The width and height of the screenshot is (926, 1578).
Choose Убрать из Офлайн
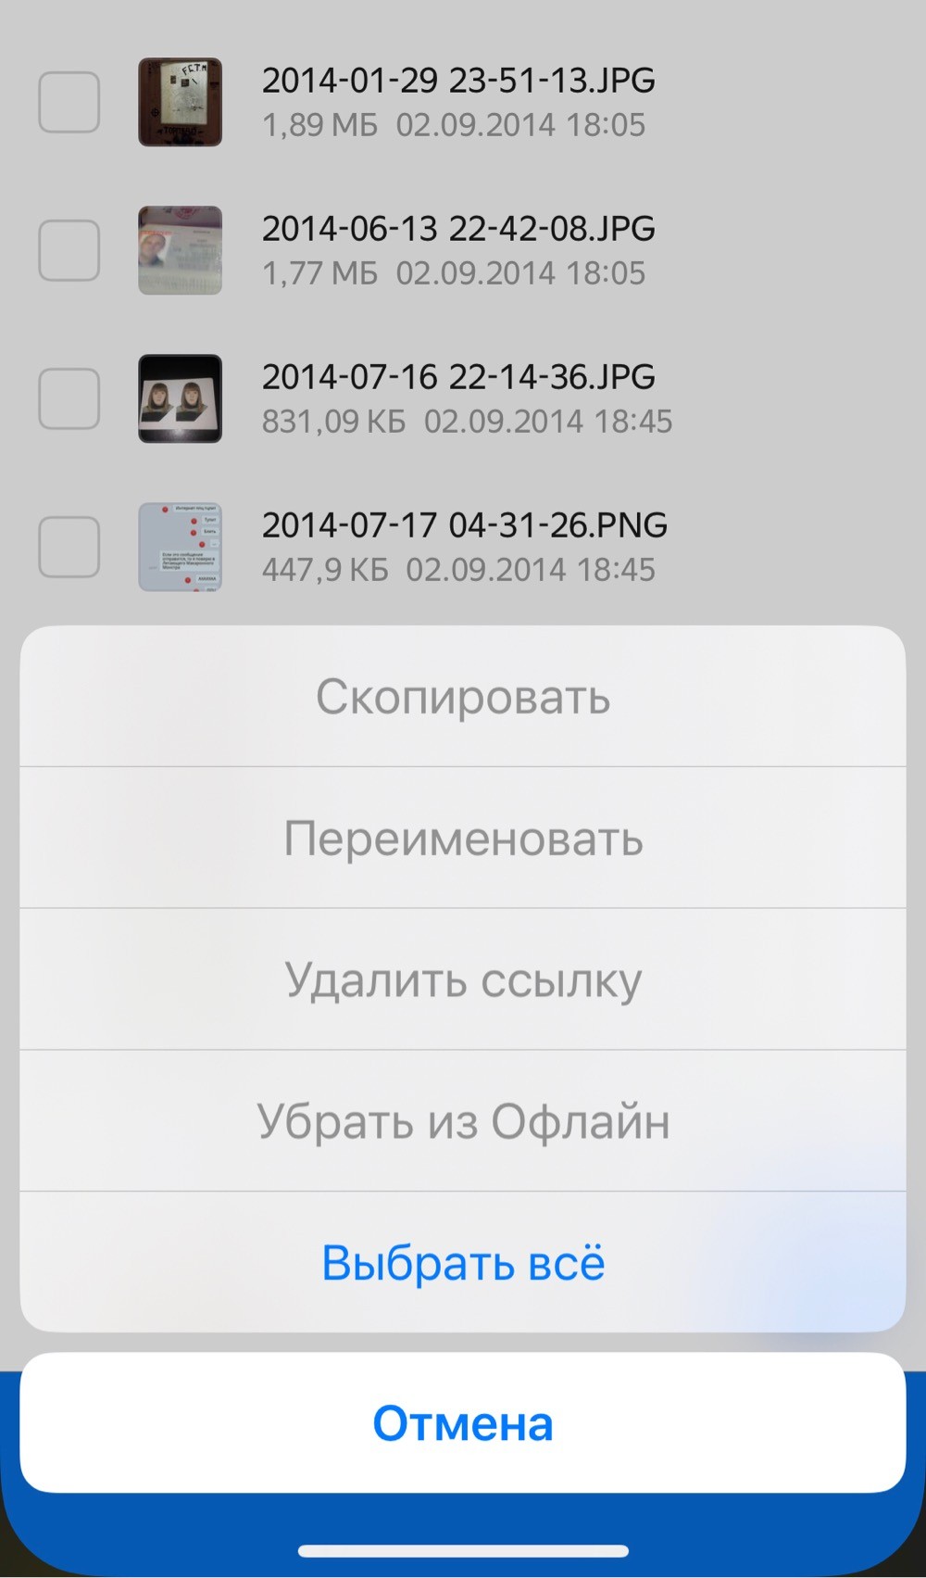pos(463,1121)
